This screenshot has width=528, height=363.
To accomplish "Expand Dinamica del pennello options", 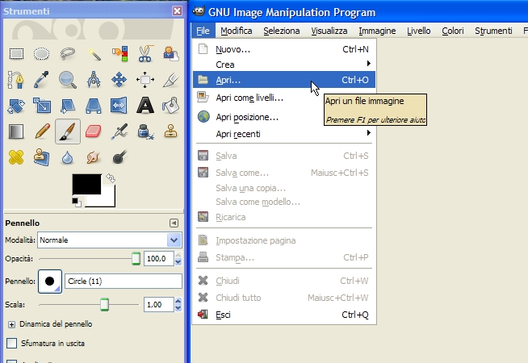I will click(12, 324).
